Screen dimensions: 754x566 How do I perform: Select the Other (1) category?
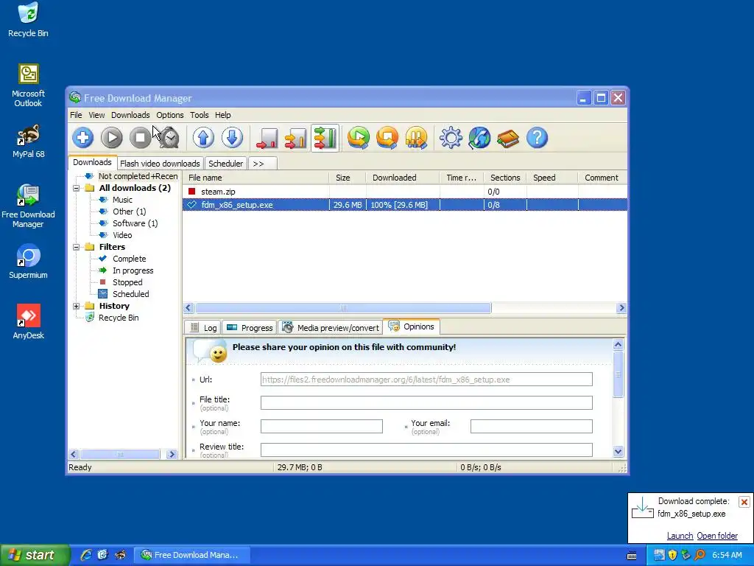tap(129, 212)
